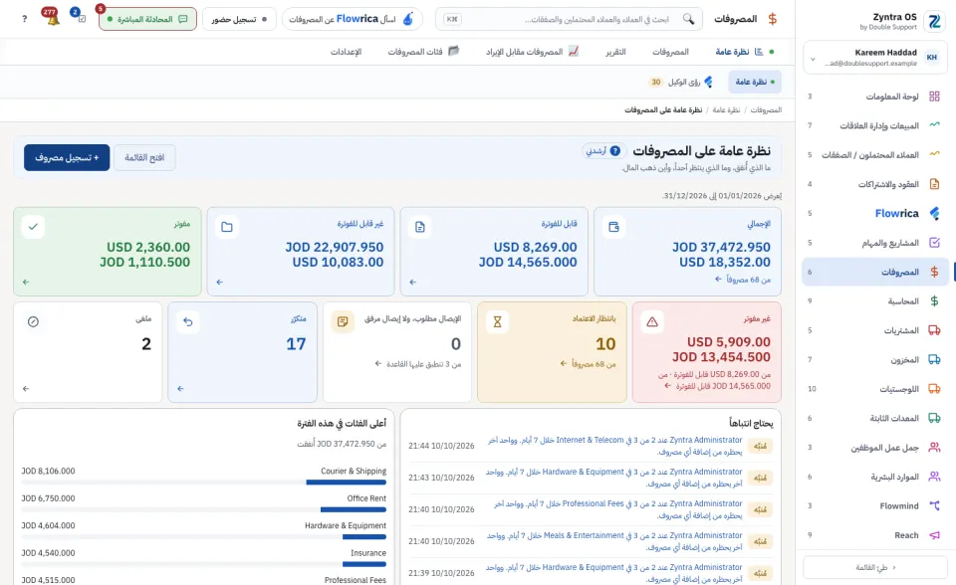956x585 pixels.
Task: Click the أرشدني help button
Action: [x=603, y=151]
